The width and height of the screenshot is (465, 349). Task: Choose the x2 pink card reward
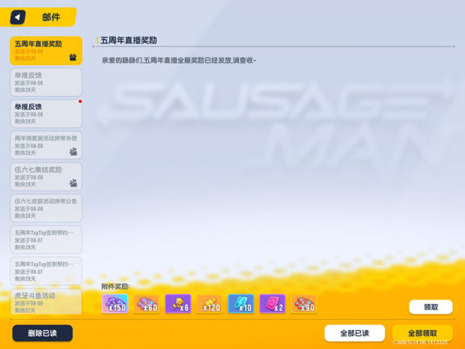coord(273,303)
